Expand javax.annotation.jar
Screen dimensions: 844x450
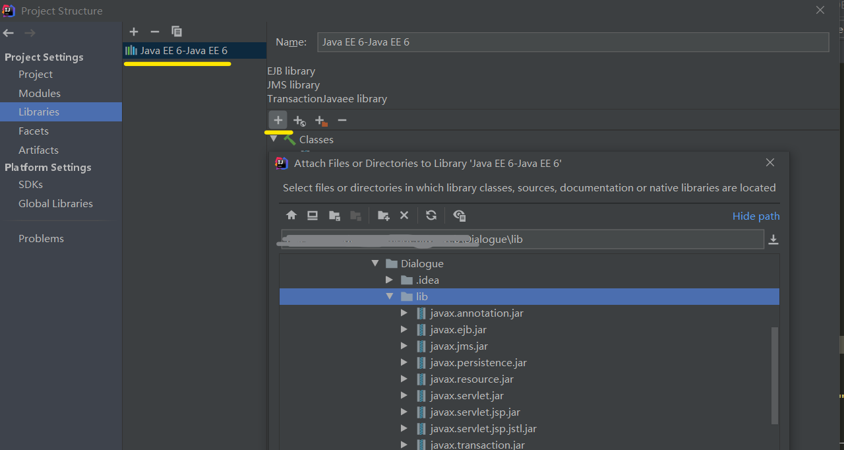click(404, 313)
